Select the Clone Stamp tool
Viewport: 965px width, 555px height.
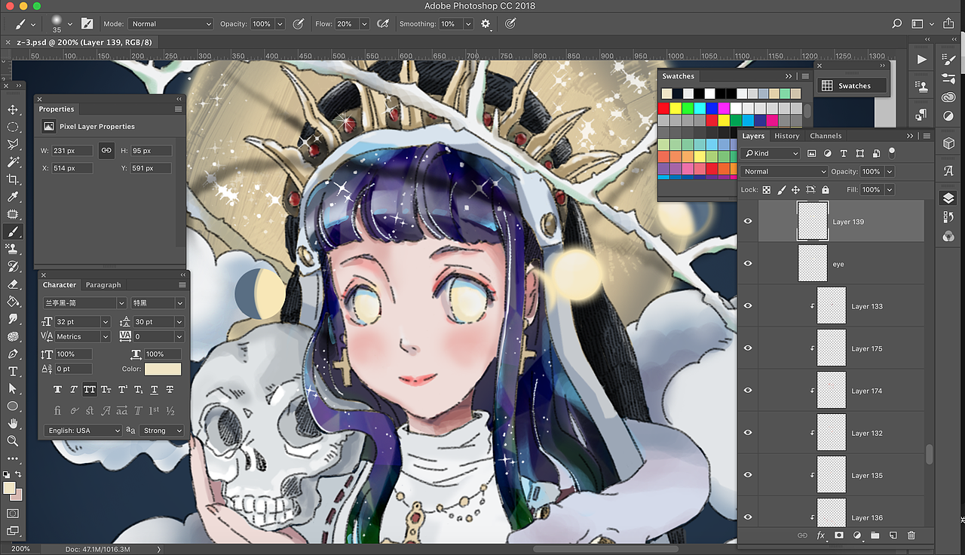point(13,249)
